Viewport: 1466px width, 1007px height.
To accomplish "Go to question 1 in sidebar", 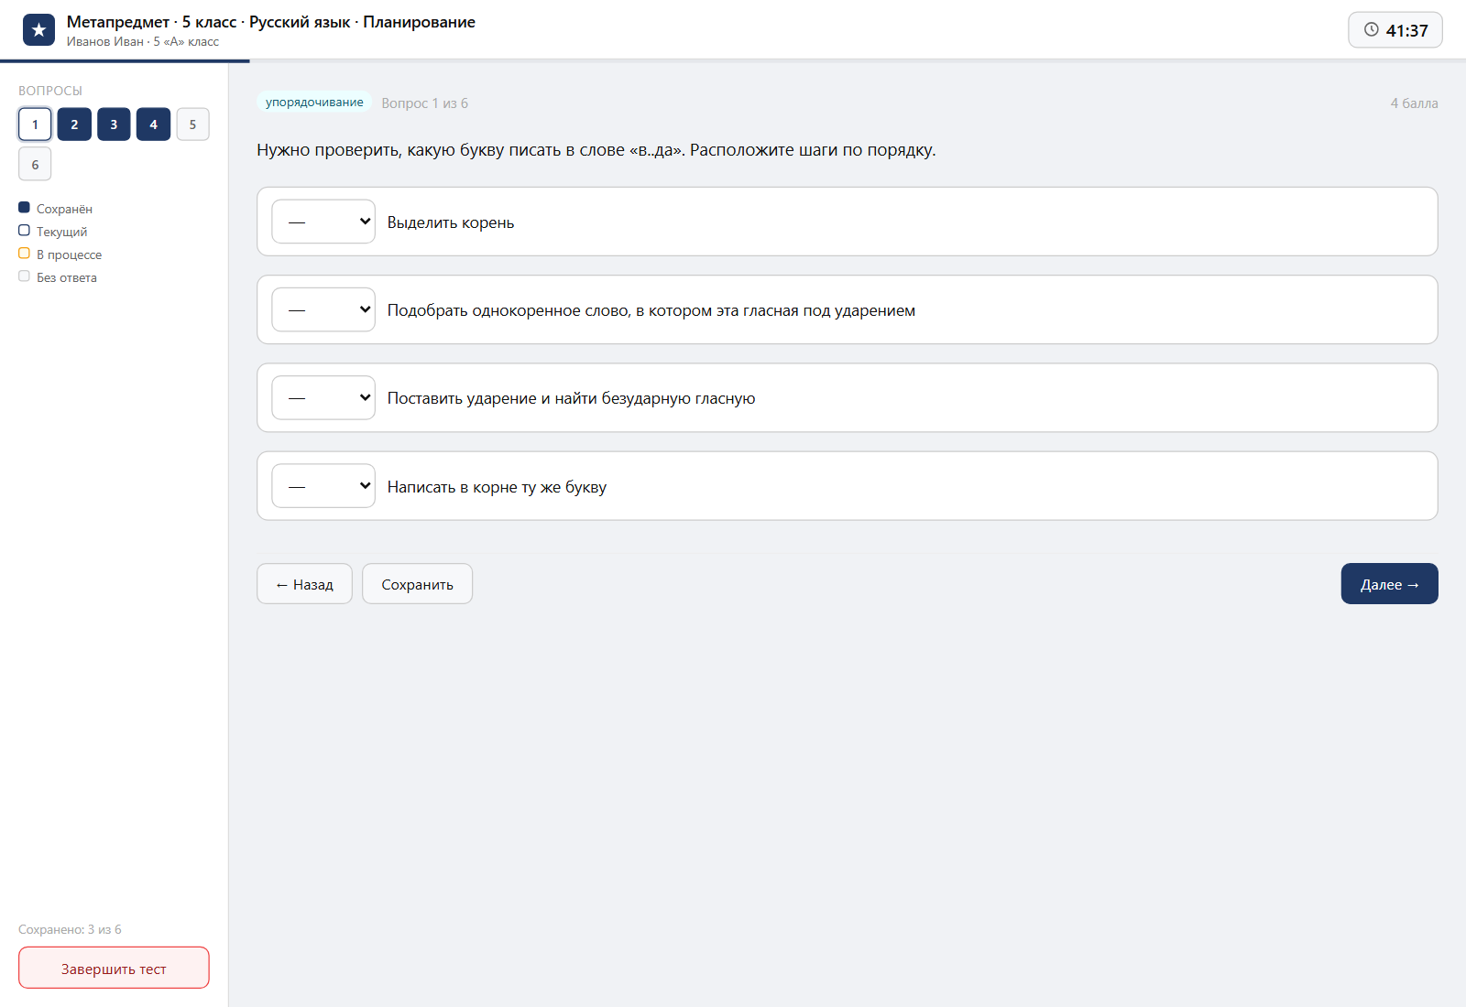I will click(x=35, y=125).
